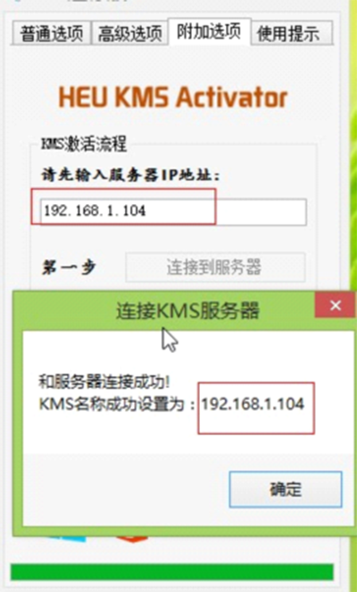Click the server IP address input field

pos(173,212)
